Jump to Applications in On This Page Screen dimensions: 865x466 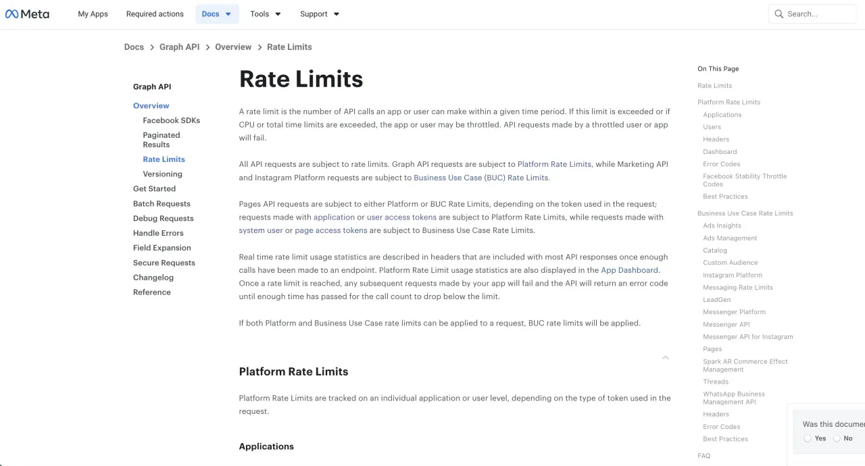coord(722,115)
